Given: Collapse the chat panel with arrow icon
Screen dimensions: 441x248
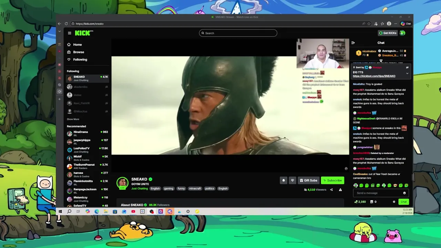Looking at the screenshot, I should point(353,43).
